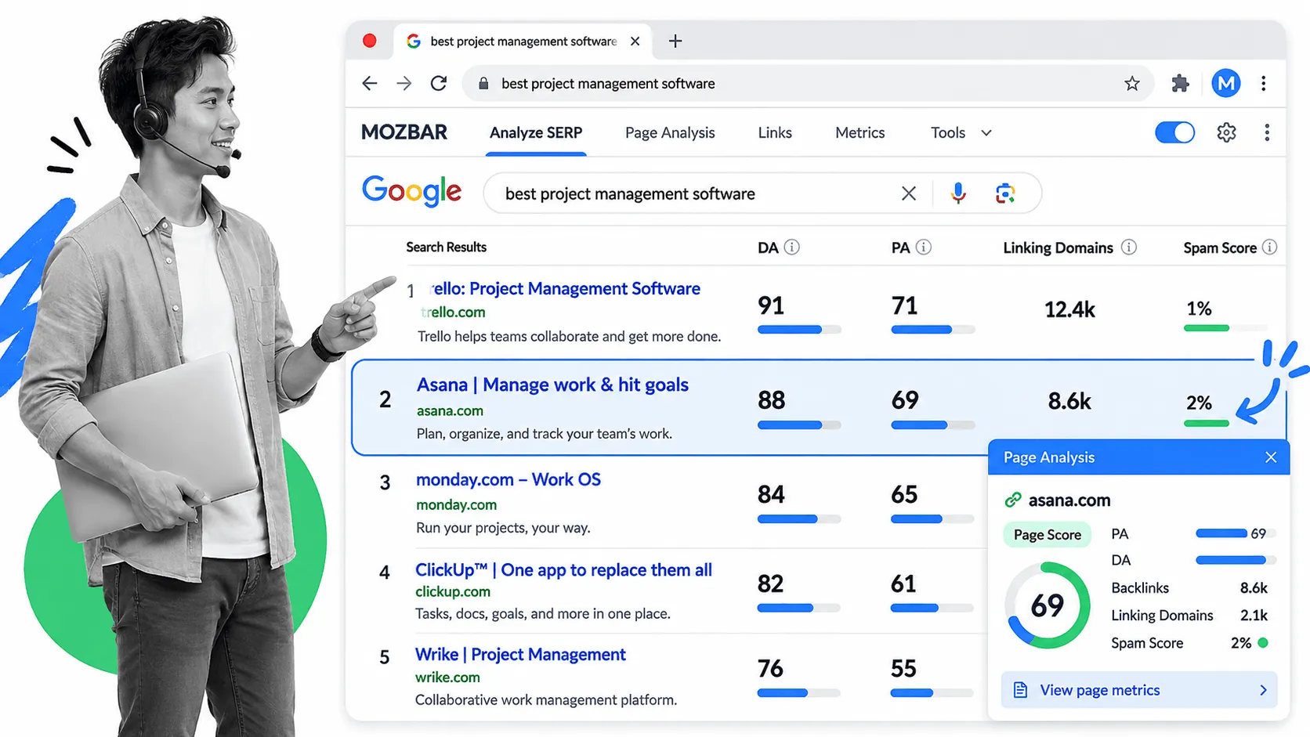Click the Page Score badge

(1048, 535)
